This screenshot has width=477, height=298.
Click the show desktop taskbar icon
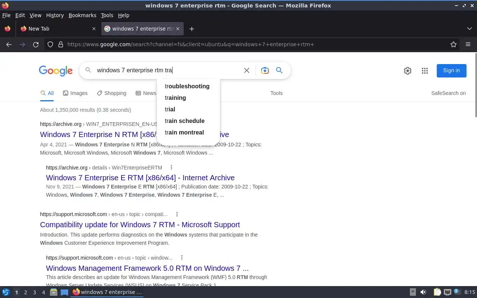[64, 292]
